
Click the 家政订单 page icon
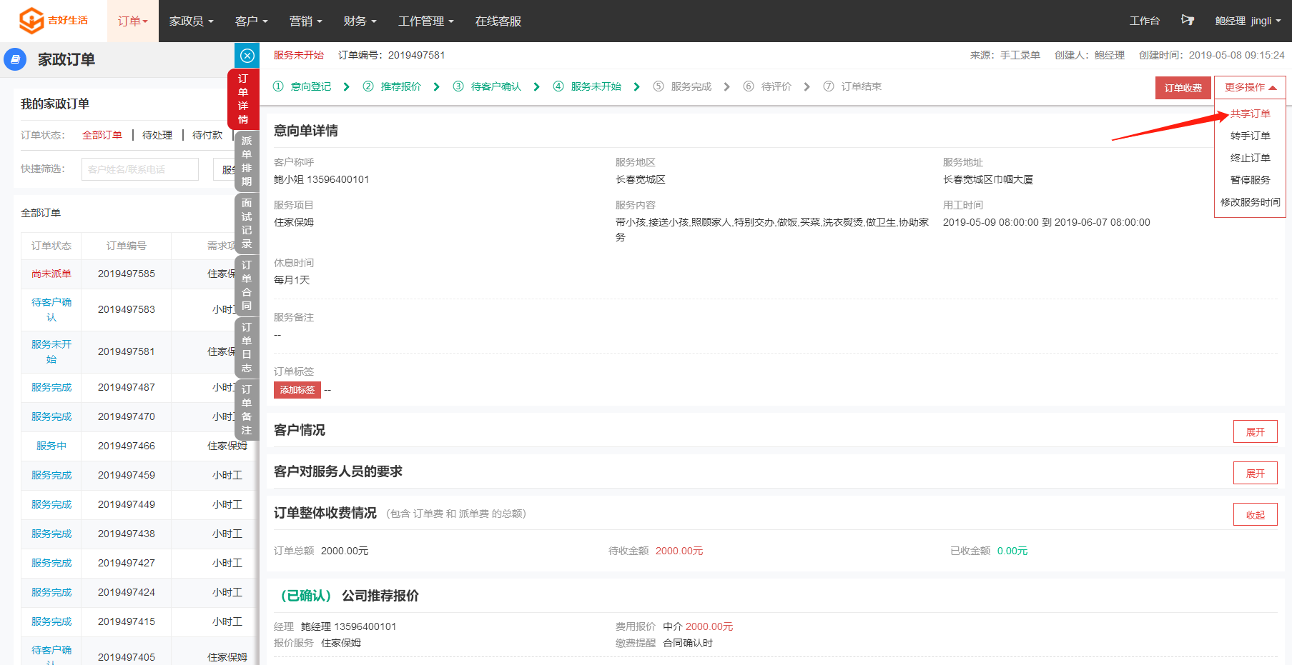click(x=15, y=59)
